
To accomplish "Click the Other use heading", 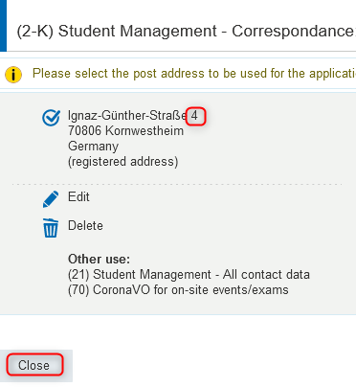I will click(x=99, y=259).
